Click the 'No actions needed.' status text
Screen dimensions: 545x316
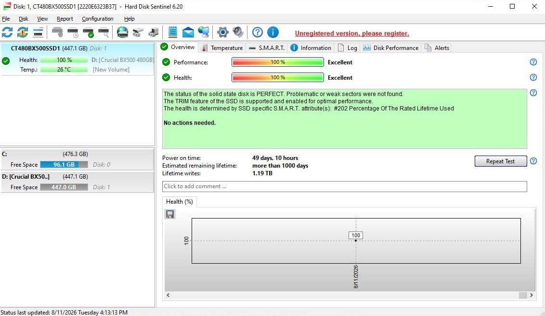189,123
